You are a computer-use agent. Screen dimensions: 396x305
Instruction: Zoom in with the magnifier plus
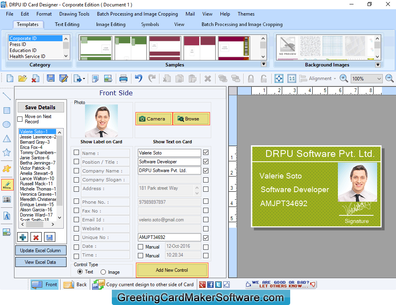(x=344, y=78)
